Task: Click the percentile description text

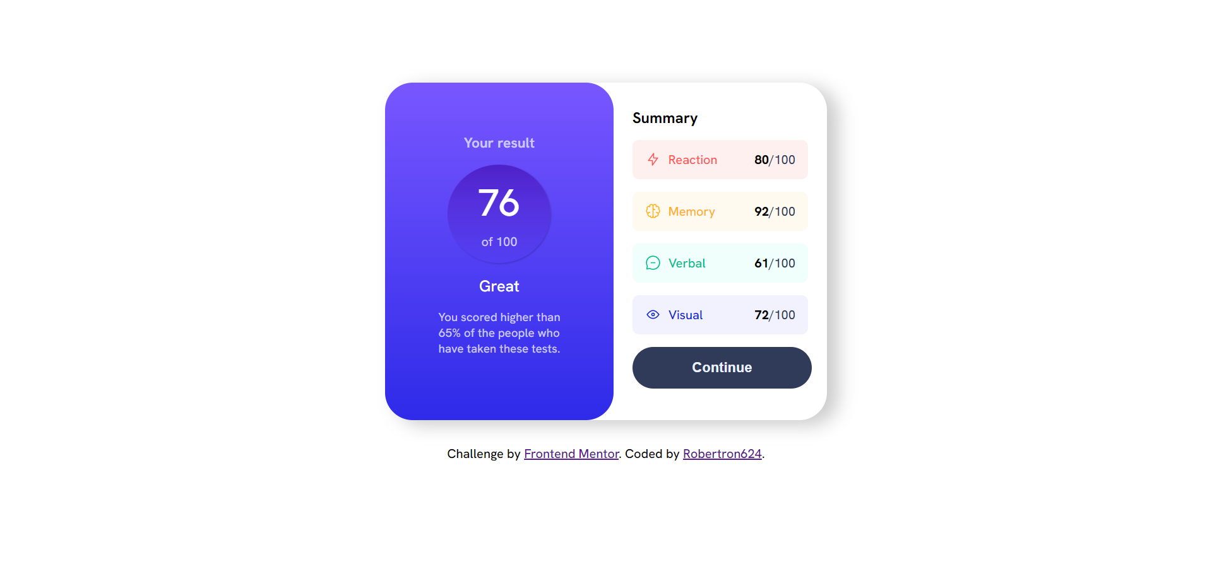Action: pos(499,333)
